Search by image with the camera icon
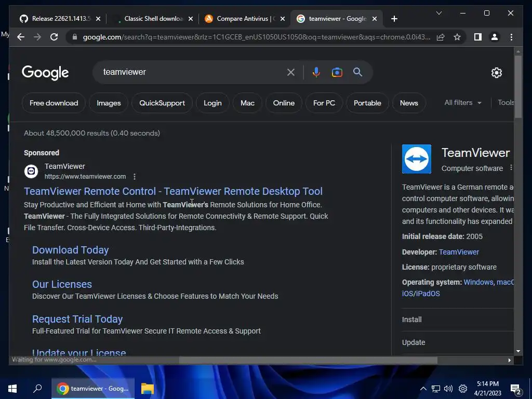This screenshot has width=532, height=399. [x=337, y=72]
